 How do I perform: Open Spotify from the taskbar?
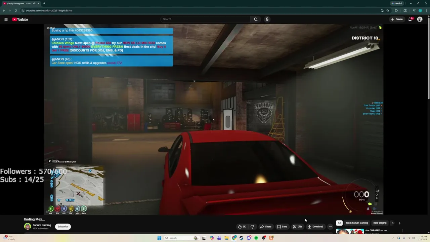click(256, 238)
